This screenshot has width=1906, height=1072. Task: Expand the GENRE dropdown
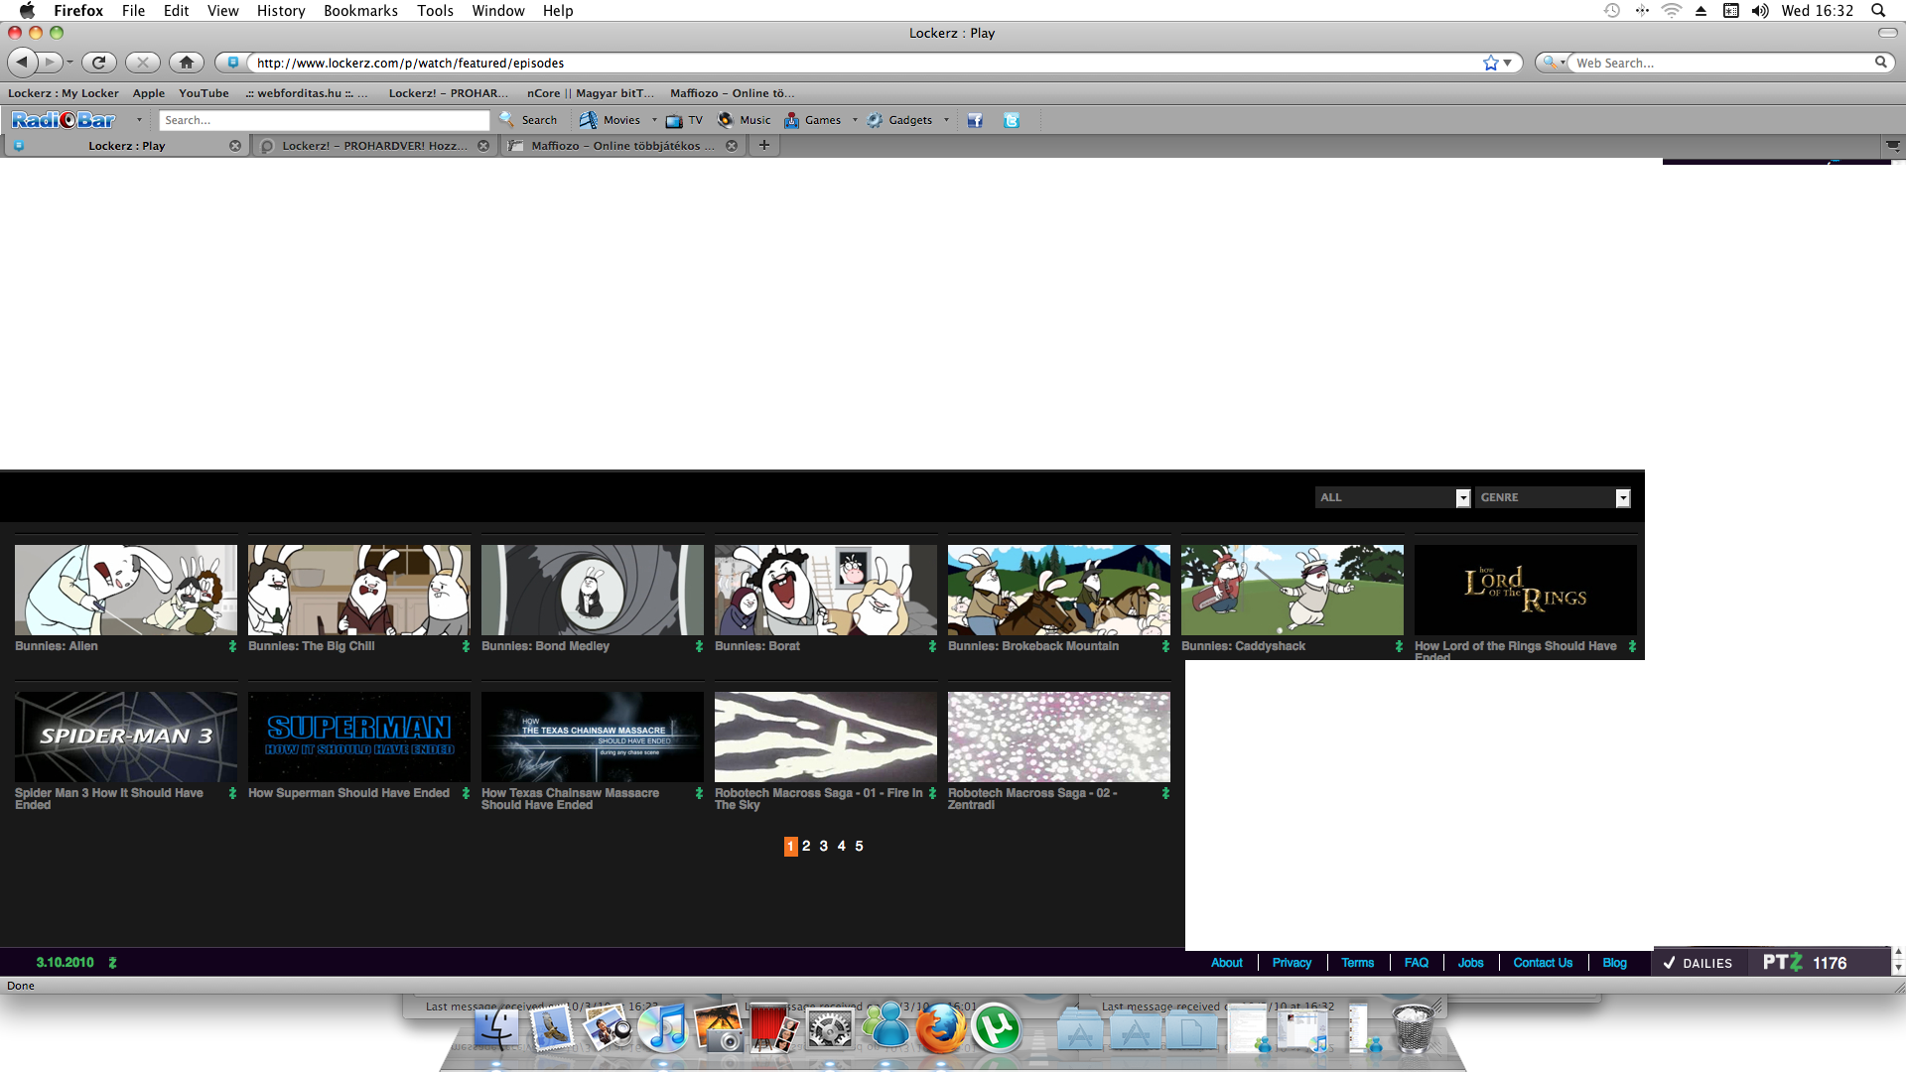point(1622,498)
